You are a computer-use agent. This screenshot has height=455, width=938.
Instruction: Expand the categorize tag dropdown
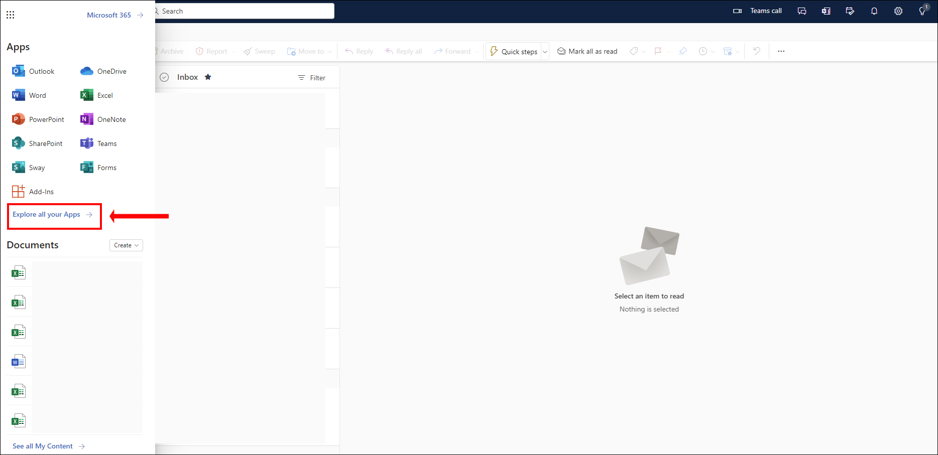click(644, 52)
